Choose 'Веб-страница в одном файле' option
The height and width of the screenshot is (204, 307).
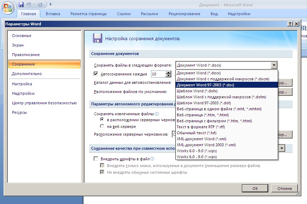point(226,109)
